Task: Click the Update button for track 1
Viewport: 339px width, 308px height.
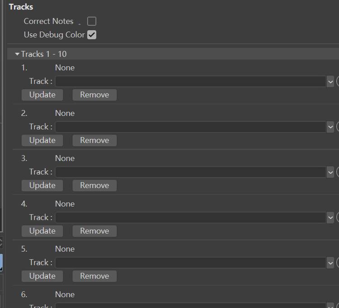Action: tap(42, 95)
